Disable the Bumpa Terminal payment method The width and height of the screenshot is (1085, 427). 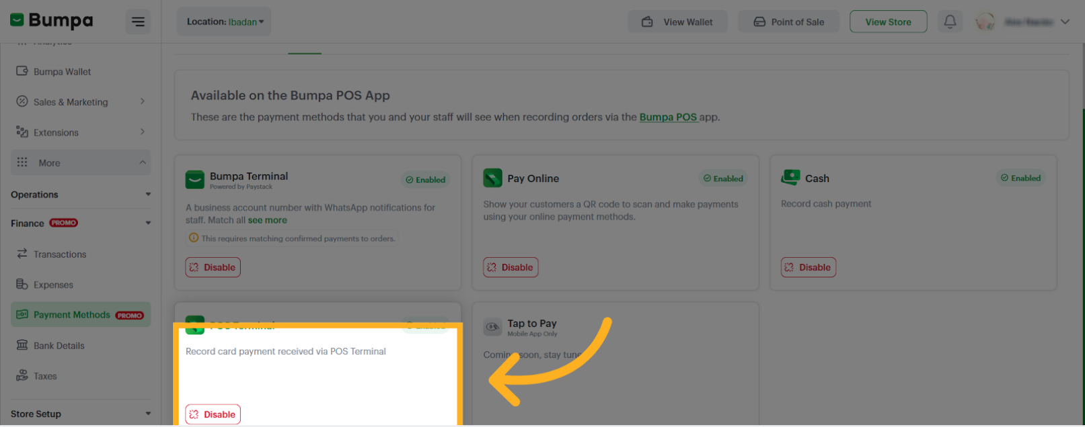[x=213, y=267]
